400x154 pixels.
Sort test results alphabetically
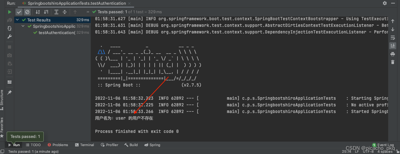38,12
